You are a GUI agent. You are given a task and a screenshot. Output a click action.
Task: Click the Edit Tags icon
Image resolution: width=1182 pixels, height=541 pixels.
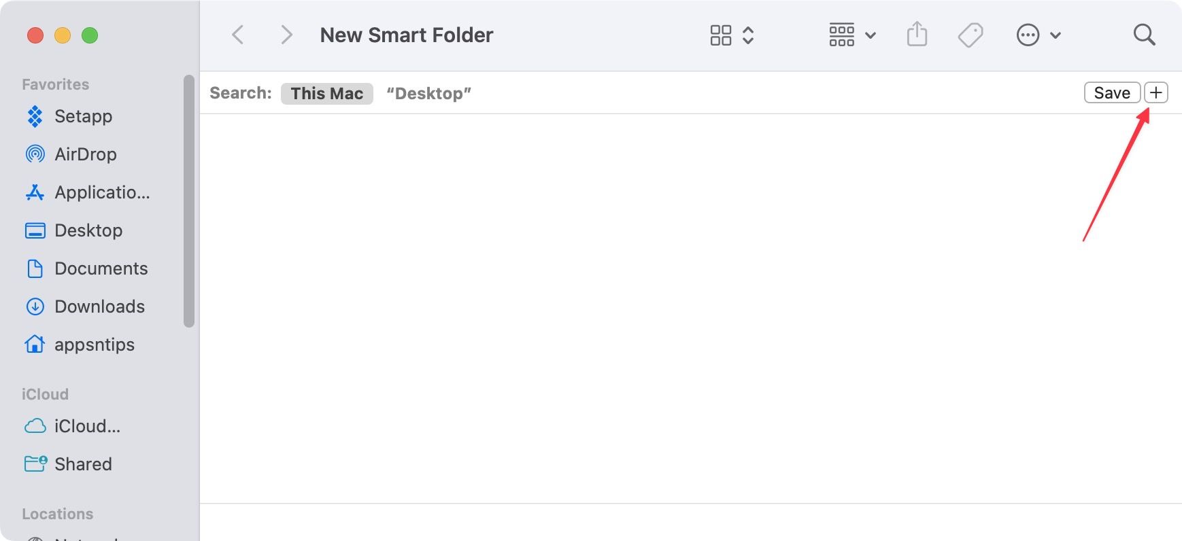point(970,35)
